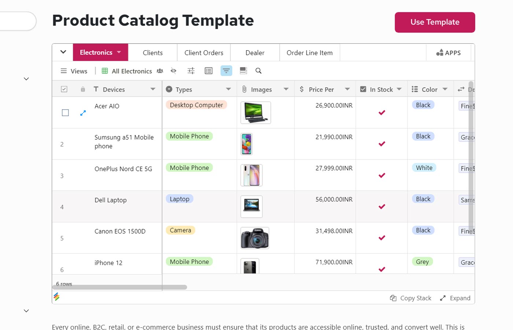The image size is (513, 330).
Task: Toggle In Stock for Dell Laptop
Action: pos(382,206)
